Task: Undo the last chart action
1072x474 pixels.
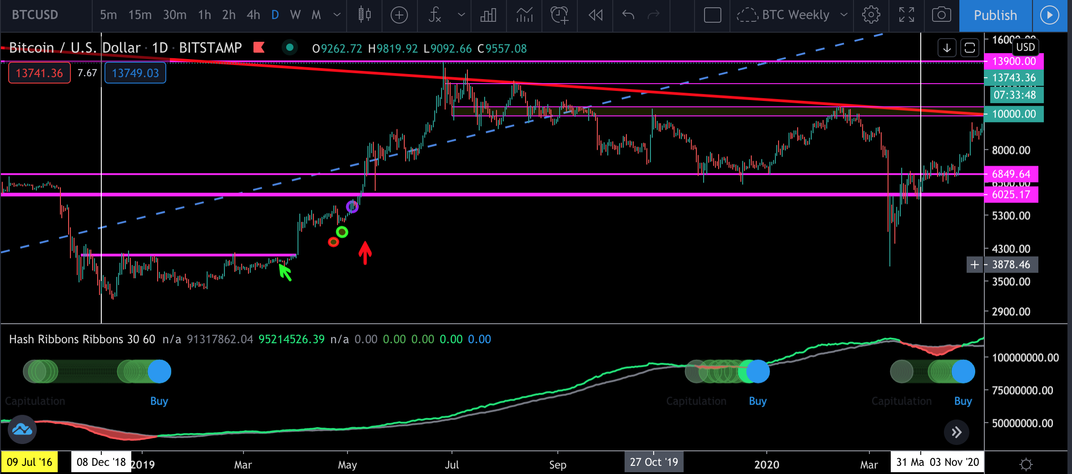Action: (628, 15)
